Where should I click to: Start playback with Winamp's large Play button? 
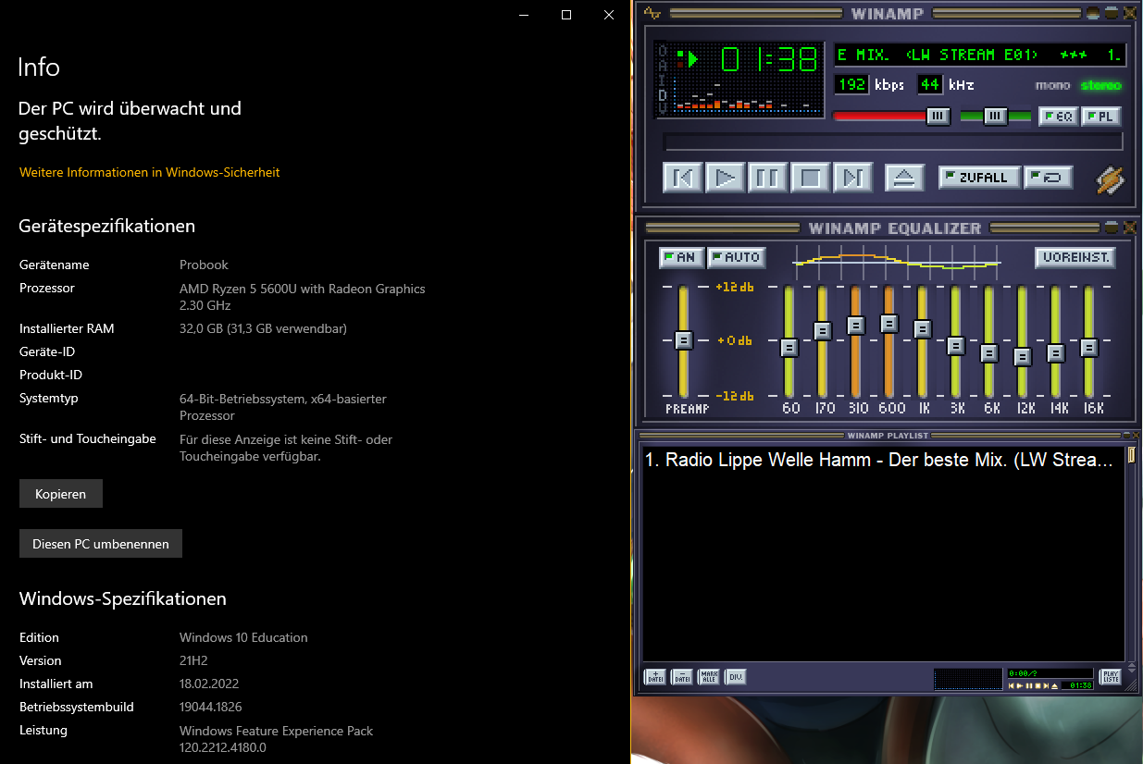coord(726,177)
